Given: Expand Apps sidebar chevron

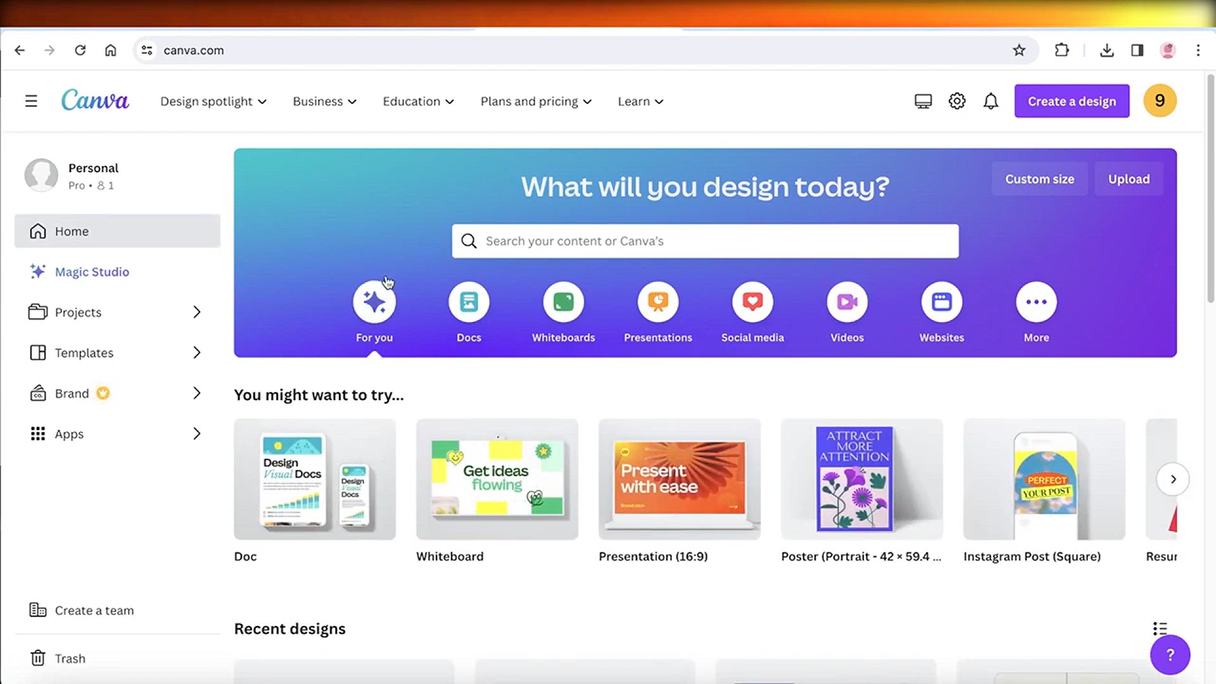Looking at the screenshot, I should [197, 434].
